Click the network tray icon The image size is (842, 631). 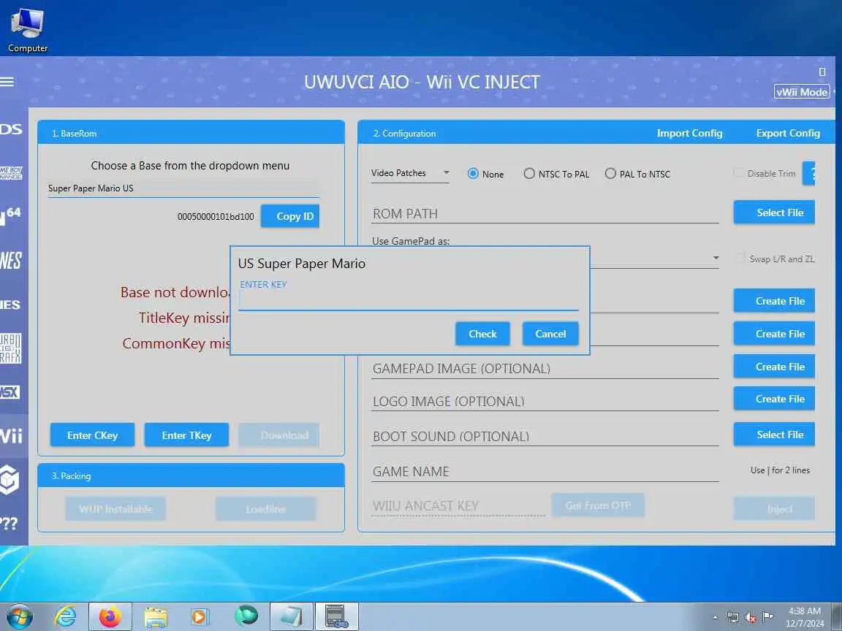pos(732,618)
